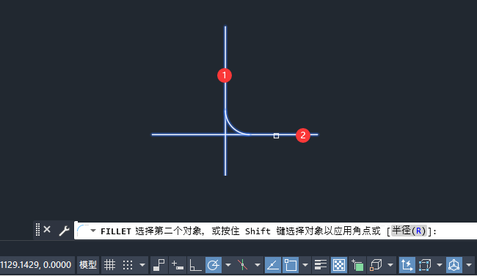Toggle 3D object snap cube icon
Image resolution: width=477 pixels, height=276 pixels.
(376, 265)
